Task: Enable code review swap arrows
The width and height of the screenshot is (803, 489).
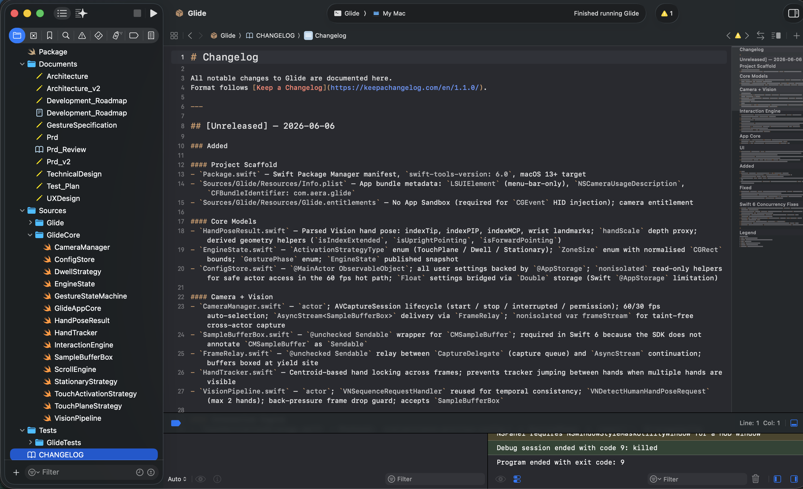Action: pos(760,36)
